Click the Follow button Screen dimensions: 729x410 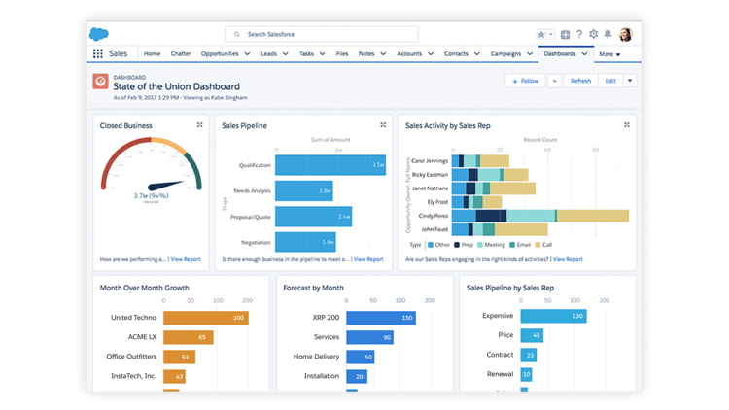coord(525,81)
